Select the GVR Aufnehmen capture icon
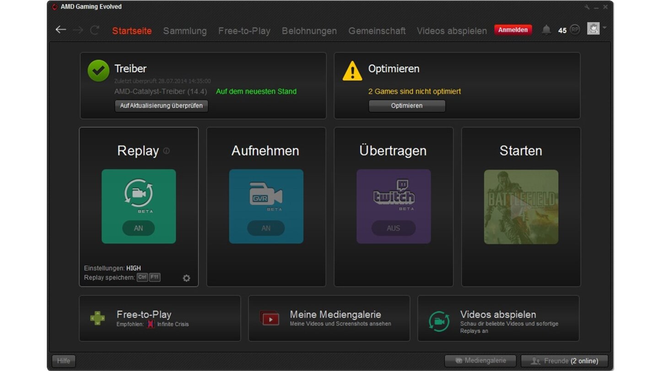 point(266,195)
